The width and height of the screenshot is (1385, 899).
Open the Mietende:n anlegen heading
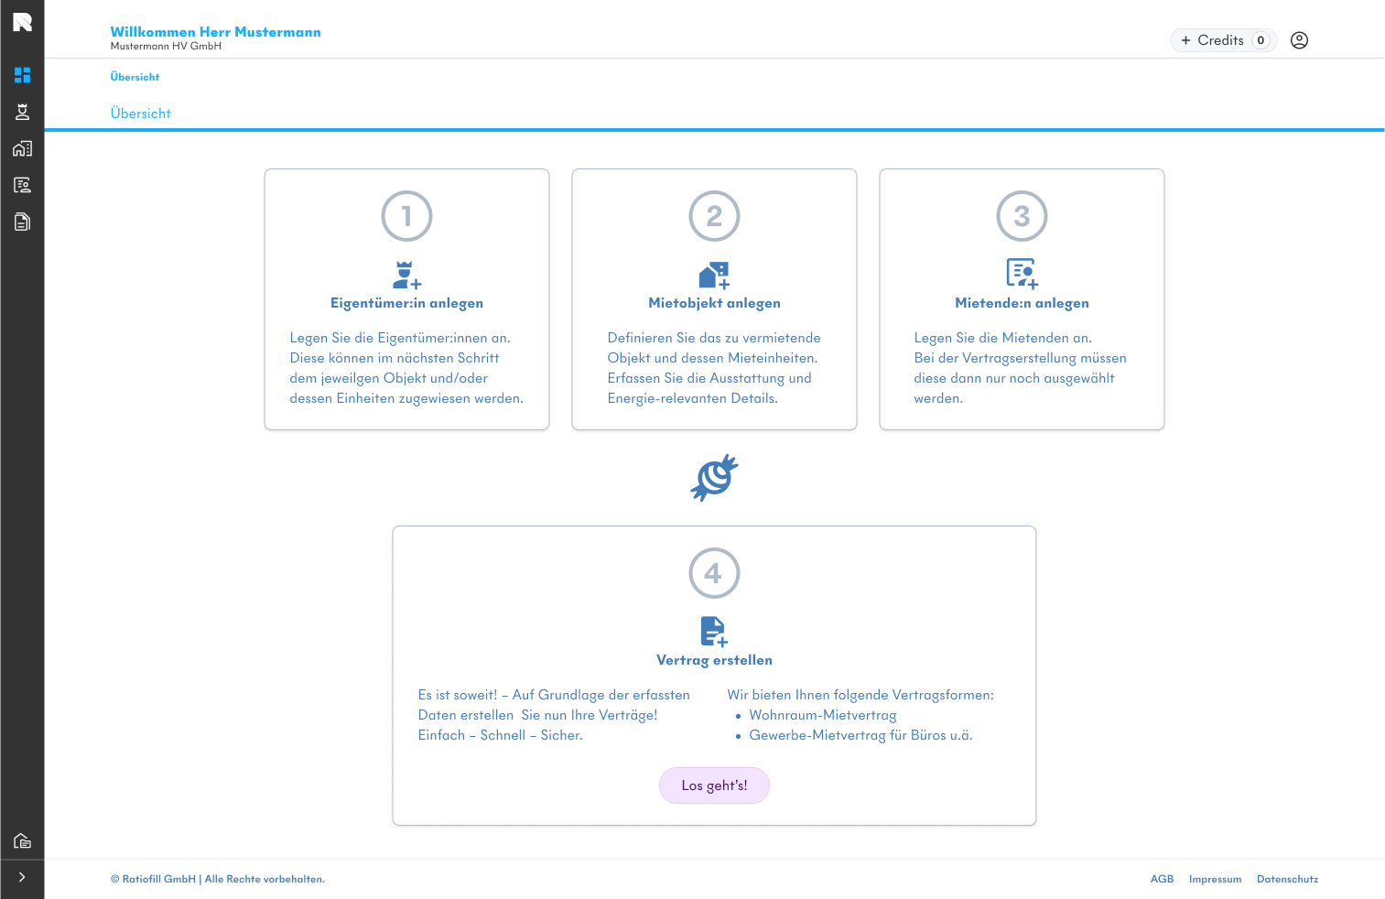point(1022,303)
